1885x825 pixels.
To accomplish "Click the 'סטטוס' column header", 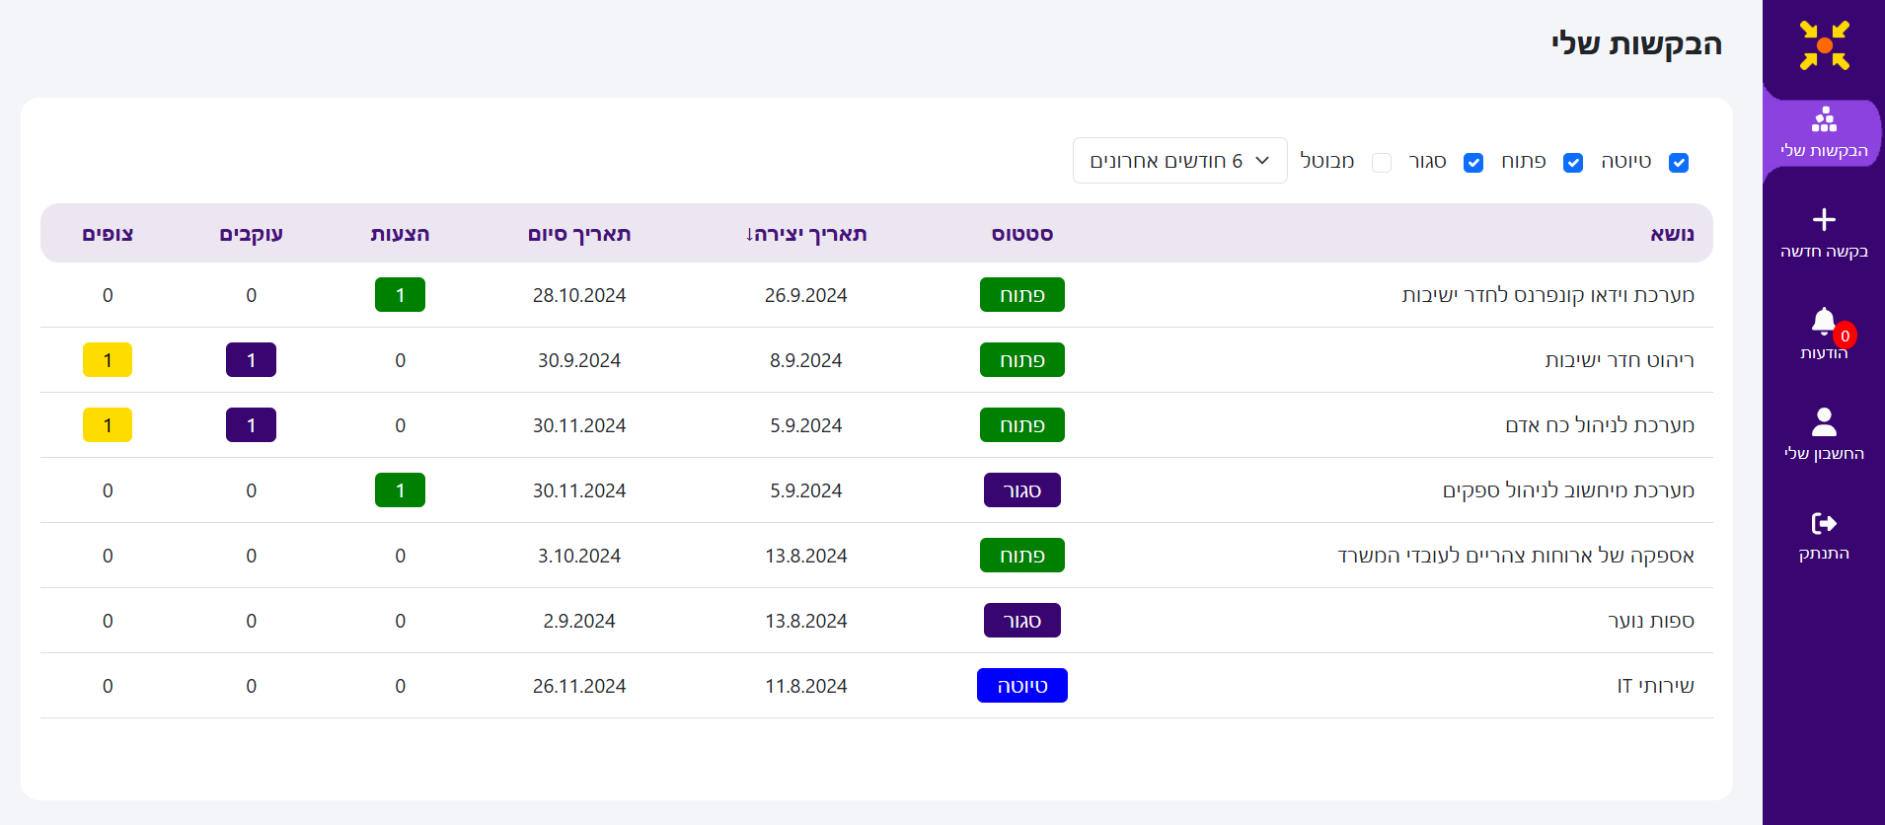I will pos(1021,234).
